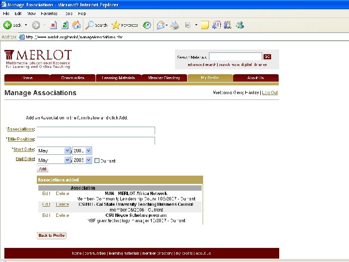349x262 pixels.
Task: Click the Refresh page icon
Action: [x=65, y=25]
